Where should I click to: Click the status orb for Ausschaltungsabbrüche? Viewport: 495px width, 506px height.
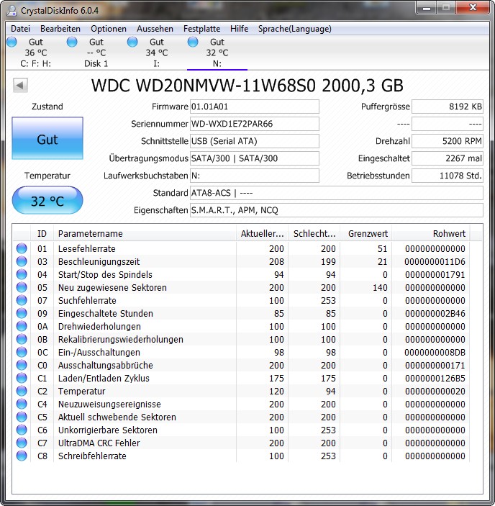tap(22, 365)
